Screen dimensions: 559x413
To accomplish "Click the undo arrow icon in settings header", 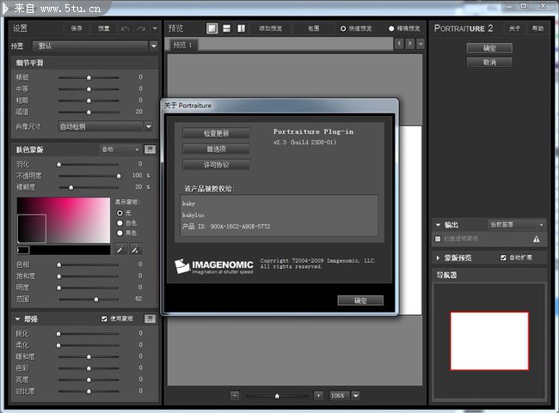I will pyautogui.click(x=126, y=28).
